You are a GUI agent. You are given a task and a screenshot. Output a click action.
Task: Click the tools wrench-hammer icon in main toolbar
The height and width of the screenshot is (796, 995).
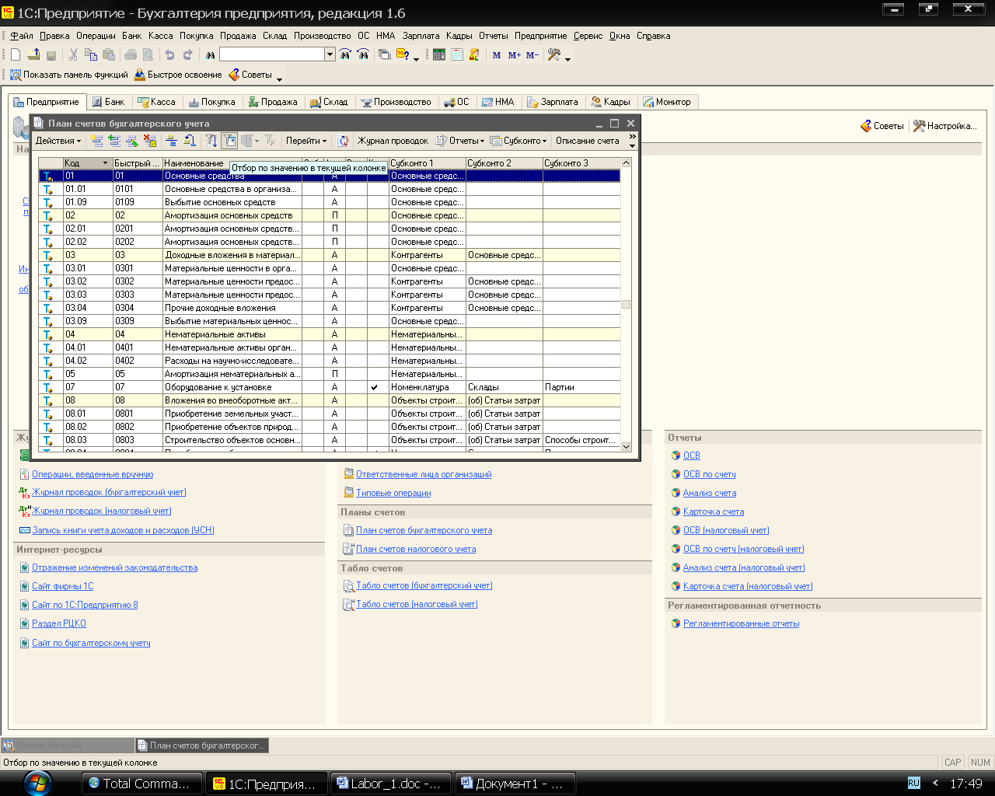point(554,54)
